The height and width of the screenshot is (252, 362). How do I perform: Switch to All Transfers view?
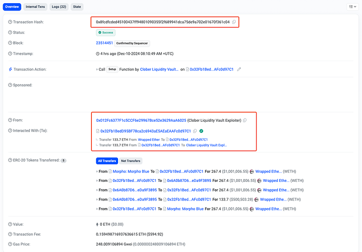107,161
